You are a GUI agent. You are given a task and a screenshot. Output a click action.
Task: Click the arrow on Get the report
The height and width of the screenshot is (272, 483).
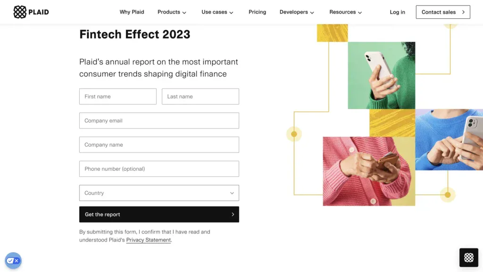click(x=233, y=215)
